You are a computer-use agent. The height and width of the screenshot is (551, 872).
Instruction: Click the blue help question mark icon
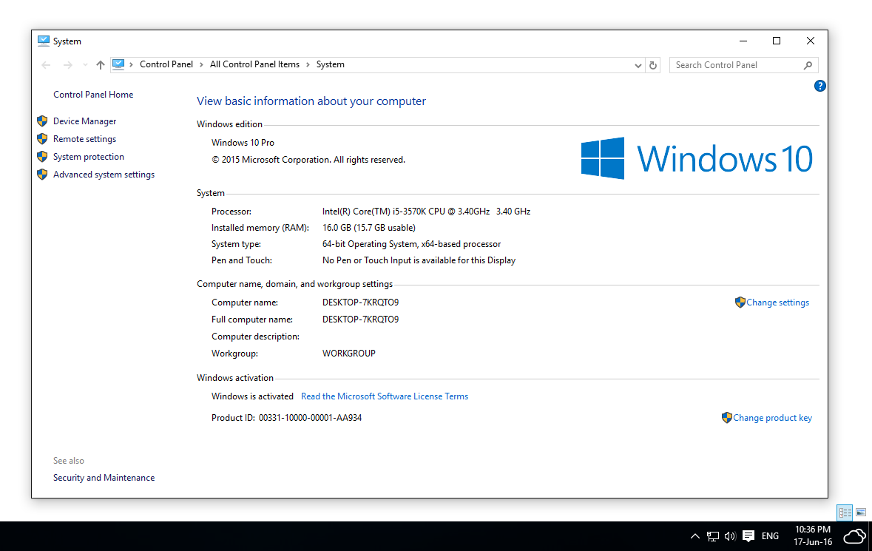[819, 86]
